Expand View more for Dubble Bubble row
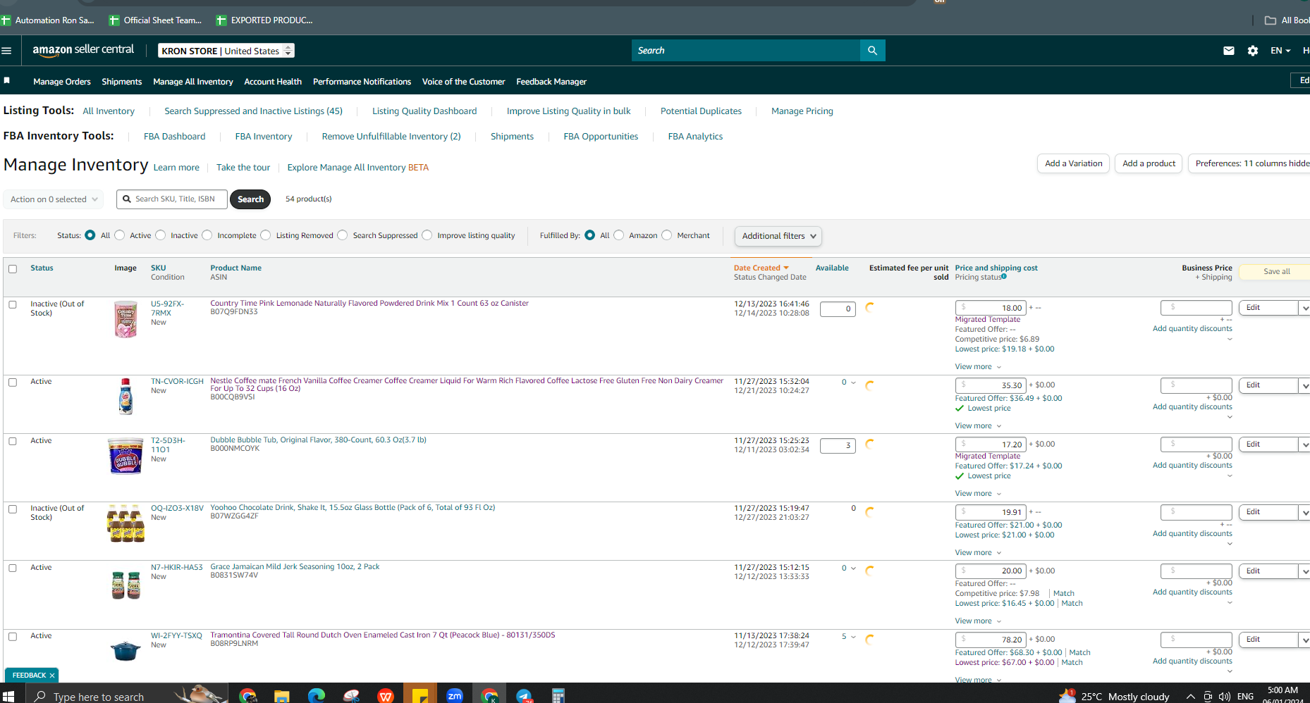 tap(978, 494)
